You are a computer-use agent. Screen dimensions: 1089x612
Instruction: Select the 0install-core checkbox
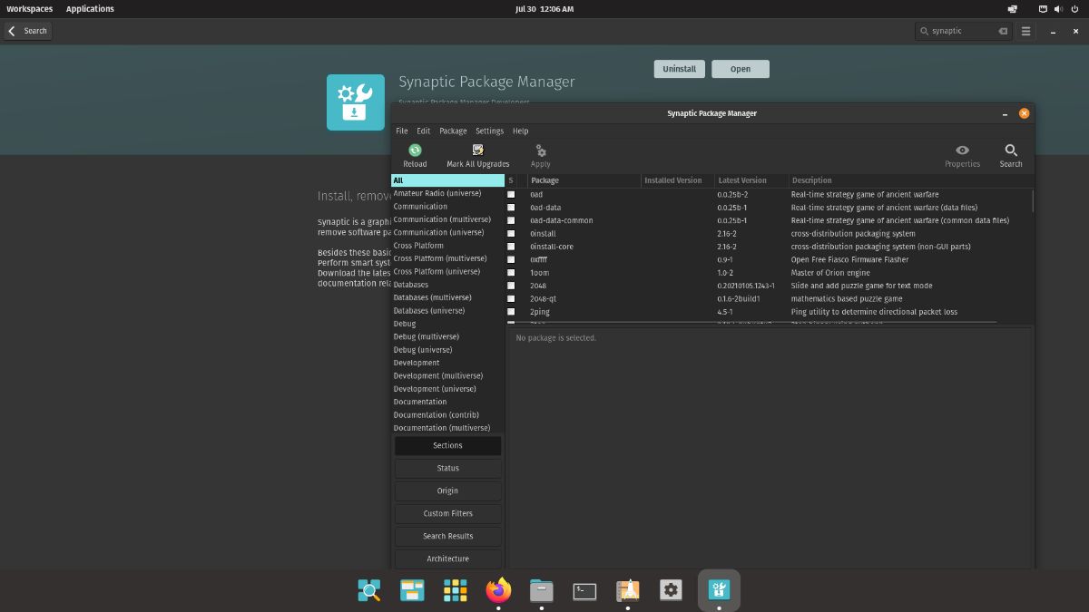[511, 246]
